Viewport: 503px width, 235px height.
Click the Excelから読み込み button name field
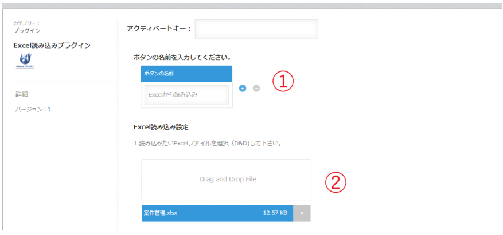click(x=187, y=95)
